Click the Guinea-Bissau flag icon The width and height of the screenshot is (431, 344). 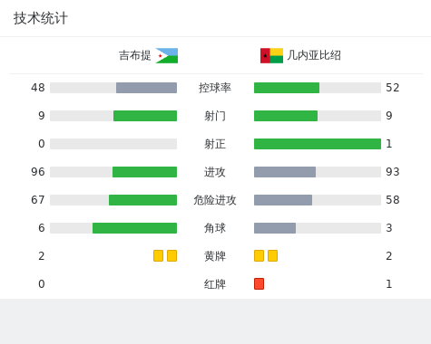(x=271, y=55)
